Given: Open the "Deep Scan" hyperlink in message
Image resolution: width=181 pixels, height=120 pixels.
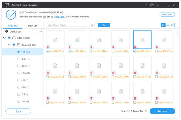Looking at the screenshot, I should (59, 17).
